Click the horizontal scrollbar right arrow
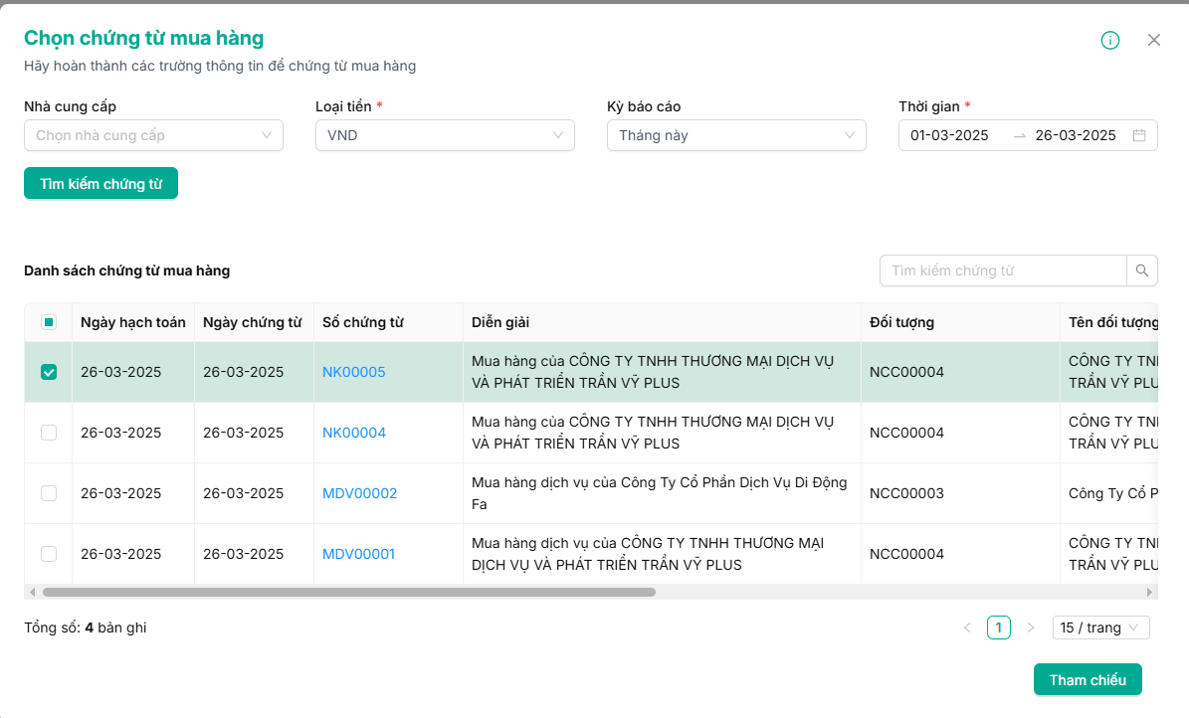This screenshot has width=1189, height=718. [1150, 592]
